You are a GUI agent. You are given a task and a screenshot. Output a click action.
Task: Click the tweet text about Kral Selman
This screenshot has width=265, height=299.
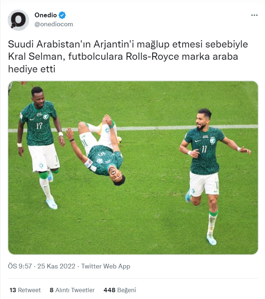pyautogui.click(x=128, y=56)
